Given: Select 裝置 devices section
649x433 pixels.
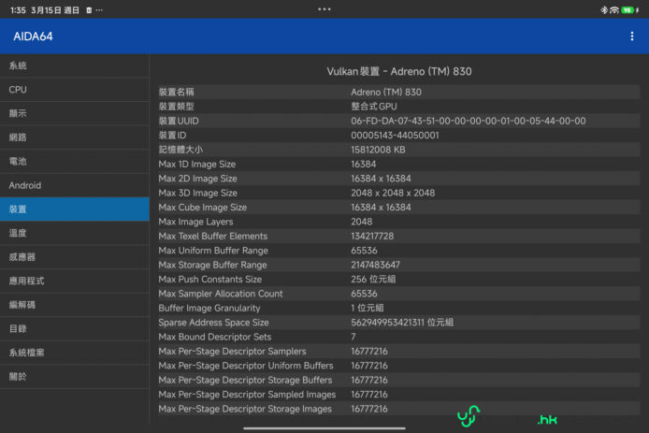Looking at the screenshot, I should (75, 209).
